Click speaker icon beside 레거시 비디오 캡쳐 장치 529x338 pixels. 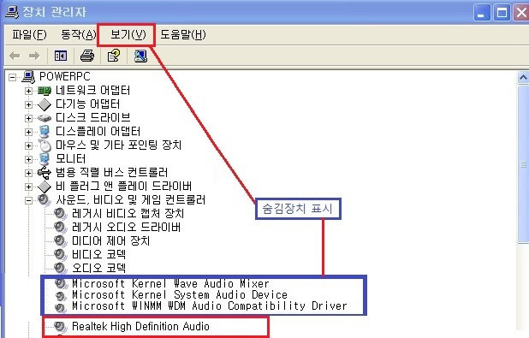click(61, 214)
